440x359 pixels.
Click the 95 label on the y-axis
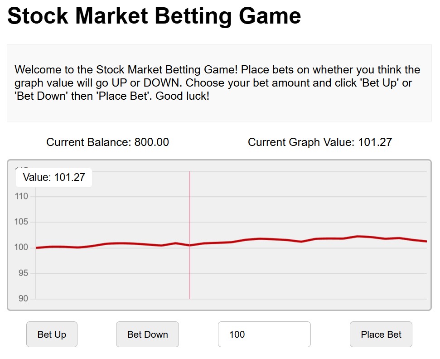click(x=22, y=273)
